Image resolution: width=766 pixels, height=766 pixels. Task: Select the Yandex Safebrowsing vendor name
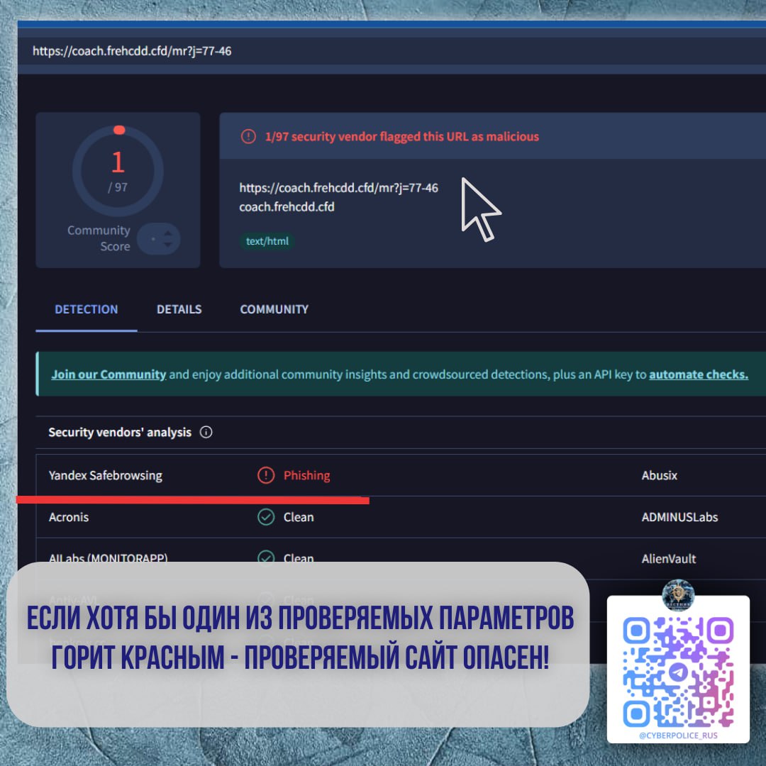105,475
